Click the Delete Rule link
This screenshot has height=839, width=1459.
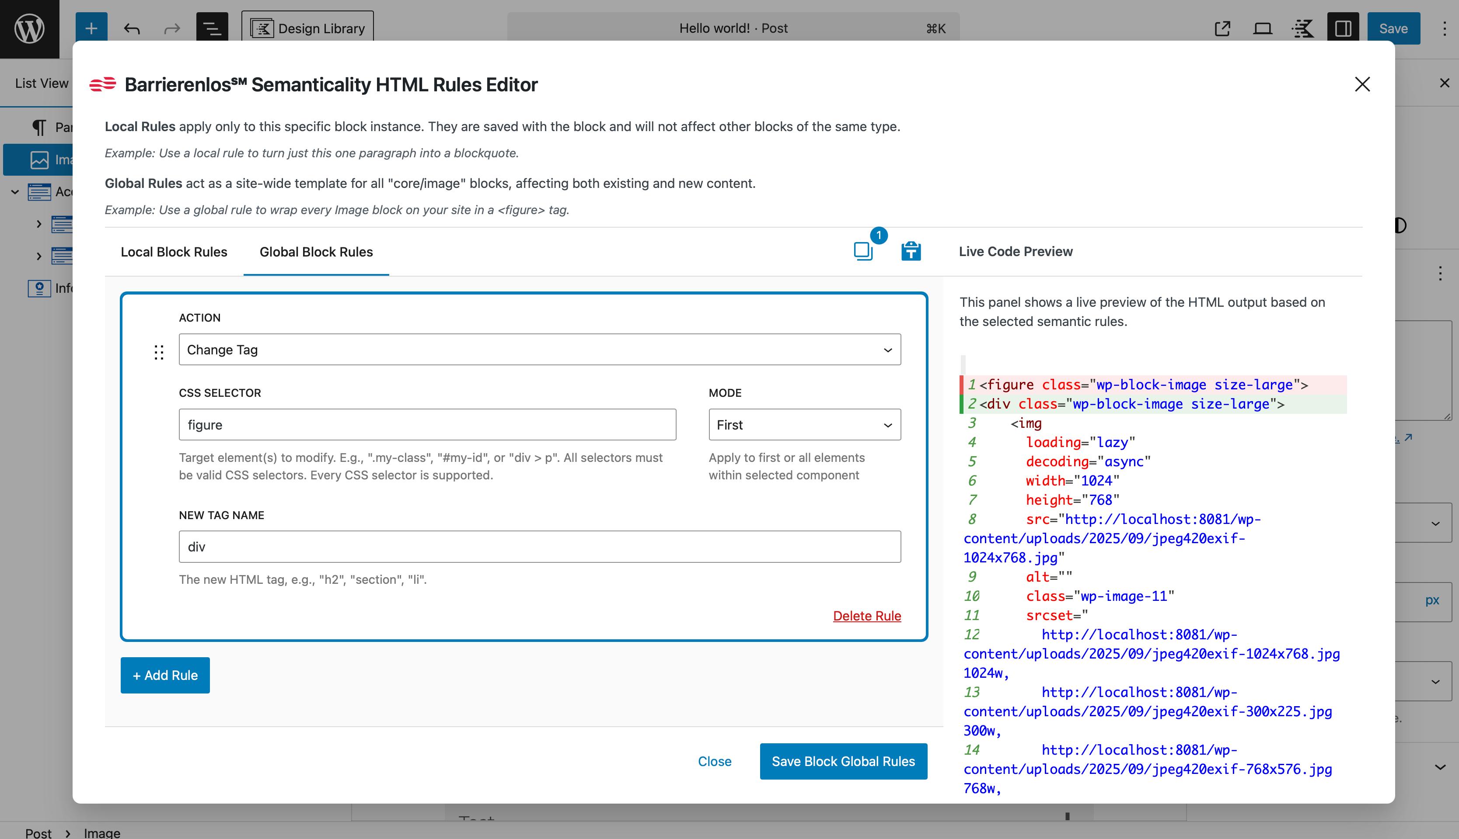pos(867,615)
